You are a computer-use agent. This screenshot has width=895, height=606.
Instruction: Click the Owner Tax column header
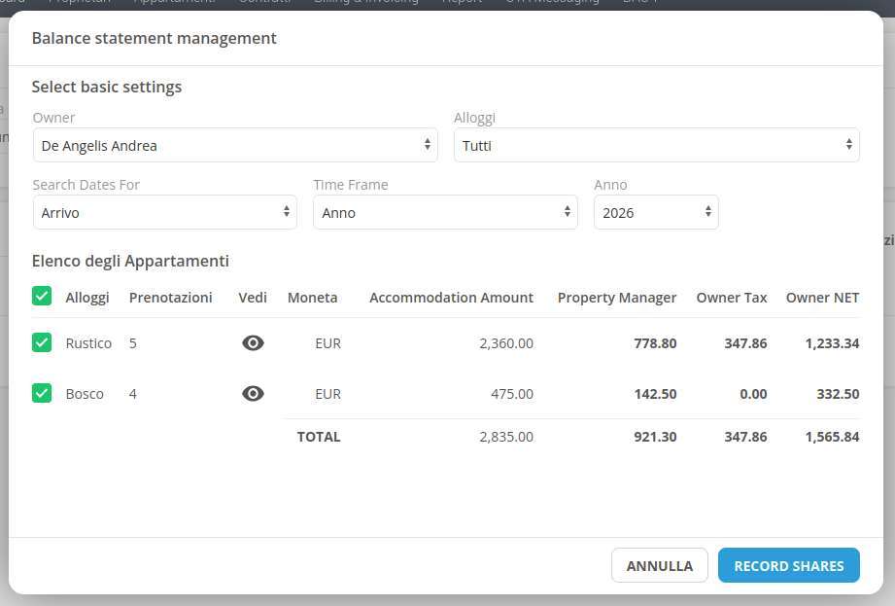point(731,298)
